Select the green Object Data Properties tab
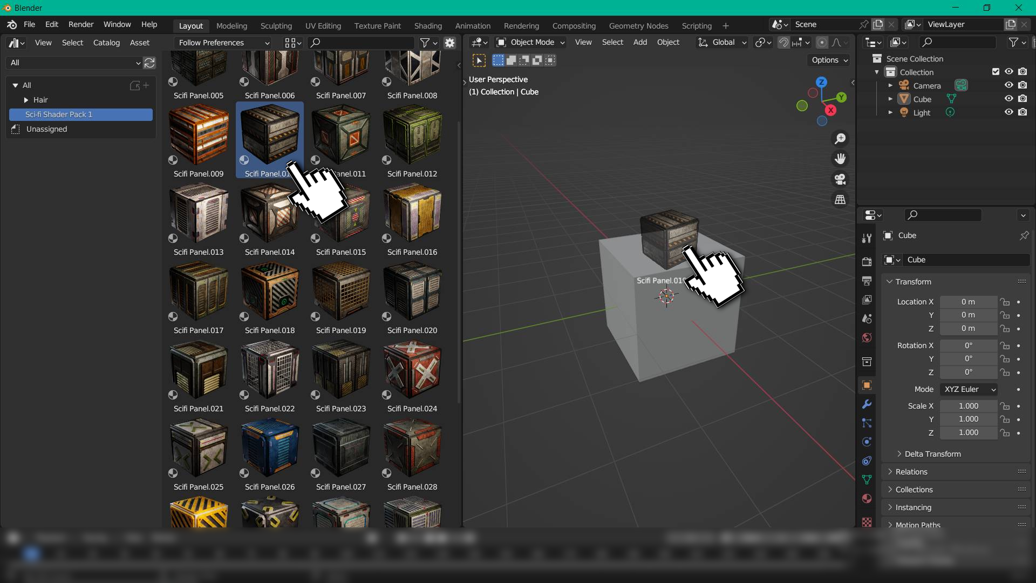The image size is (1036, 583). coord(867,479)
